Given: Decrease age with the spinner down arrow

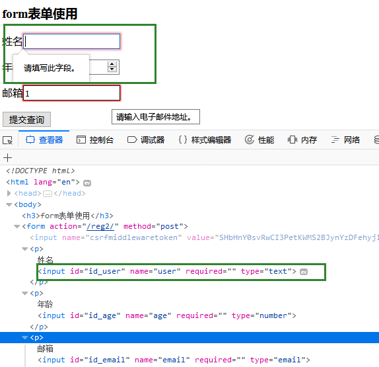Looking at the screenshot, I should point(112,69).
